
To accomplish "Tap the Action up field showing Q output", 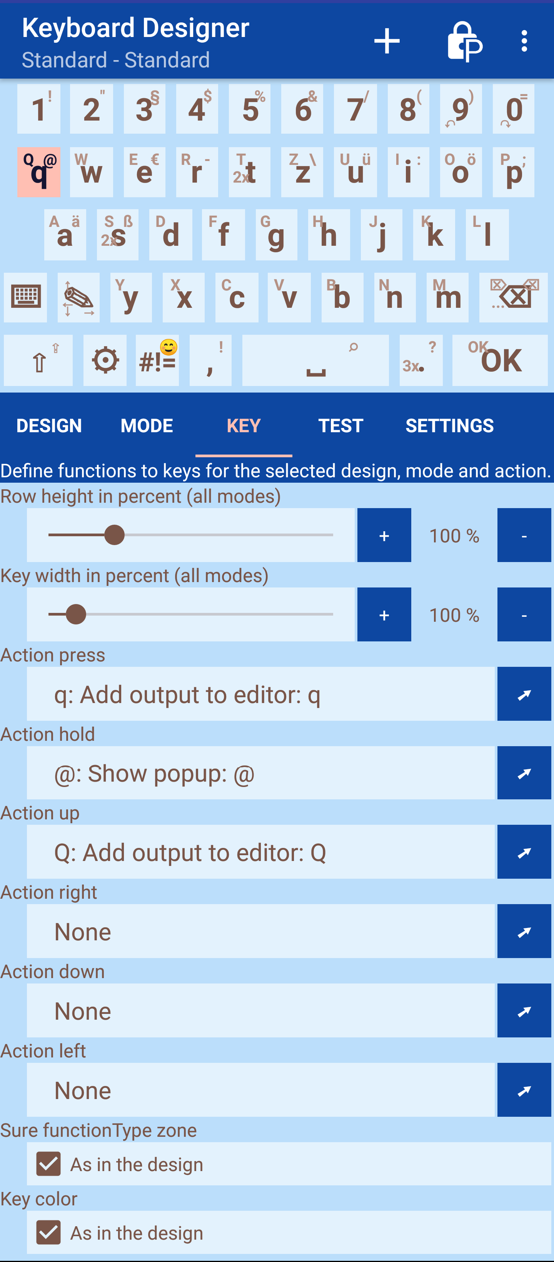I will 260,852.
